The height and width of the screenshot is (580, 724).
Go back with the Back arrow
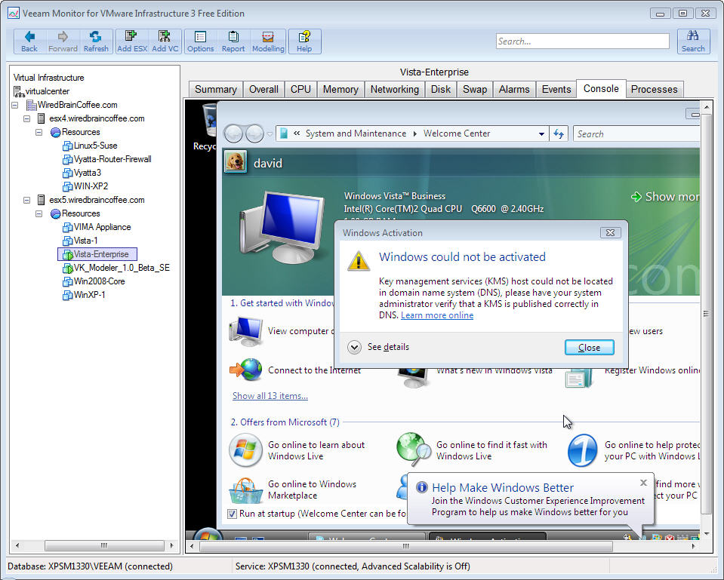[x=29, y=41]
